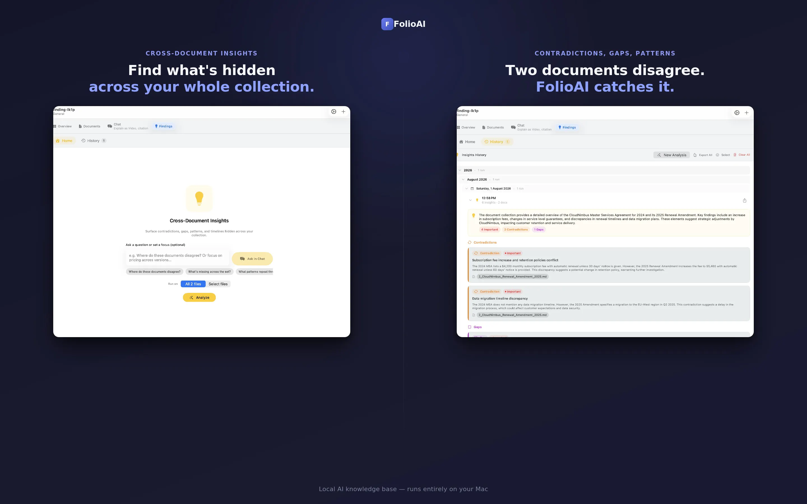Click the lightbulb icon above Cross-Document Insights heading

[x=199, y=198]
